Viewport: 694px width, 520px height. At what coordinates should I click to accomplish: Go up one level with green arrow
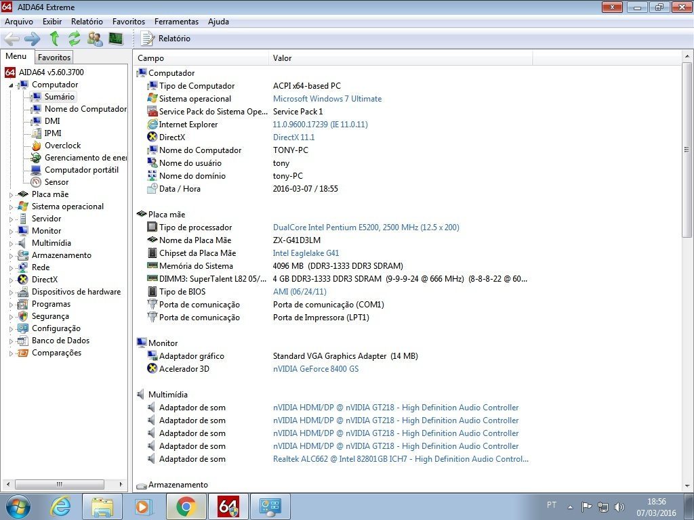pos(54,39)
